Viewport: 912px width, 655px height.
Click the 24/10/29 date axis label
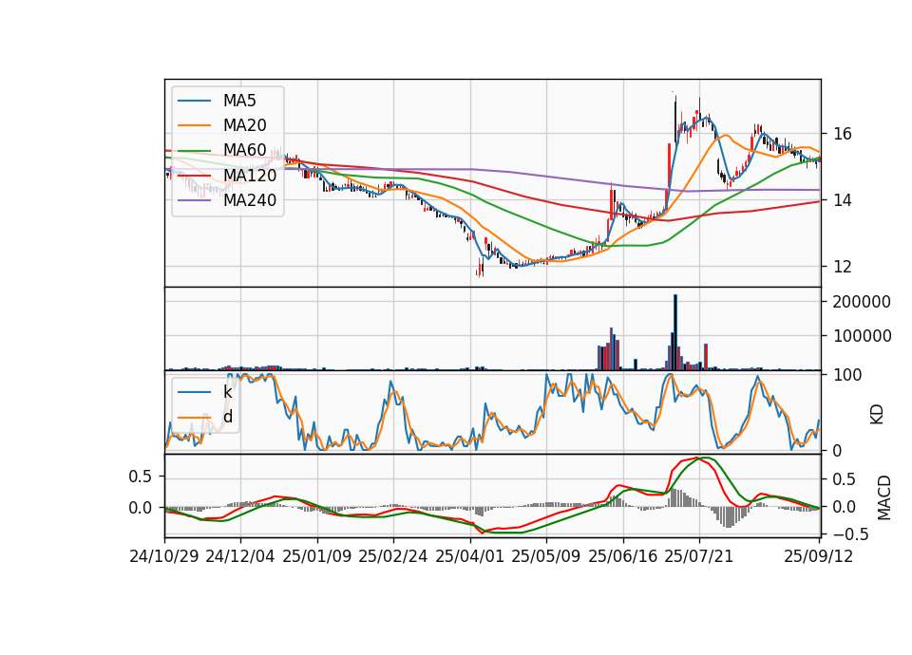coord(164,556)
